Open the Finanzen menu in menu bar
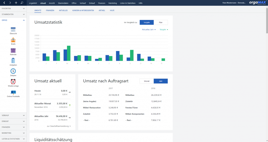This screenshot has width=268, height=142. point(102,3)
